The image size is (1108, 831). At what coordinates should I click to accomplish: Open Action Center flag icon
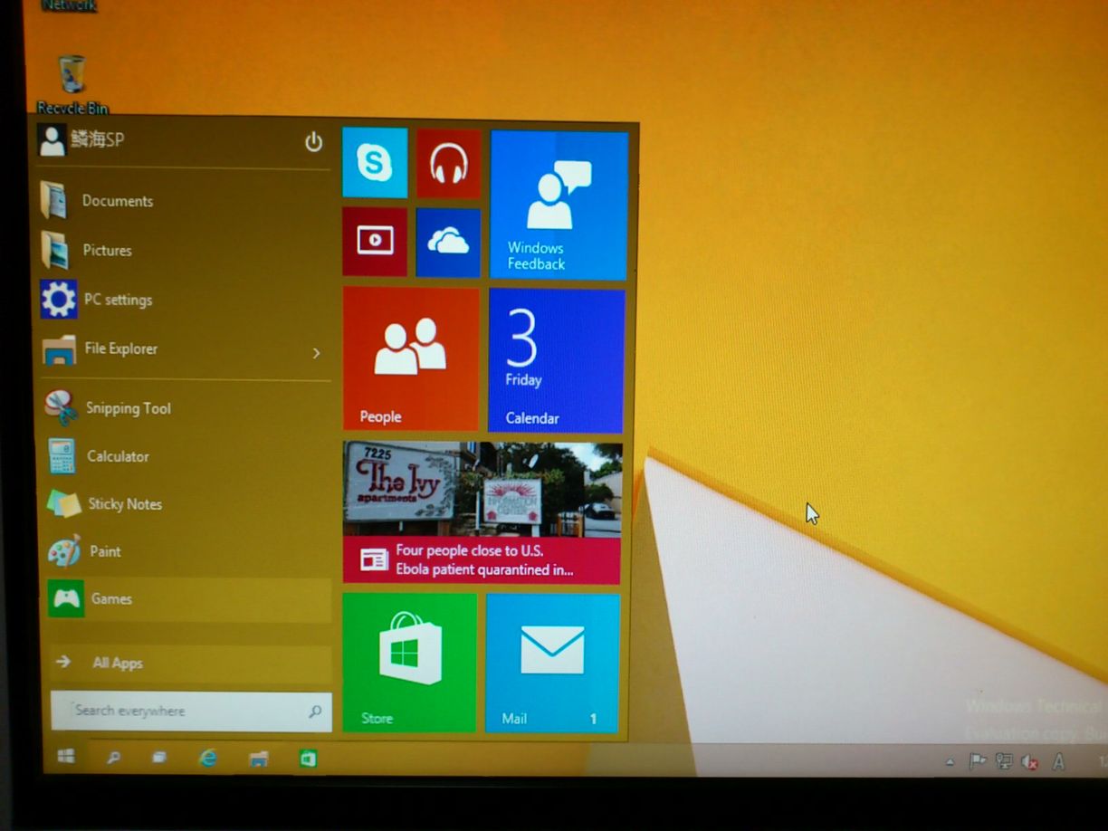click(978, 762)
